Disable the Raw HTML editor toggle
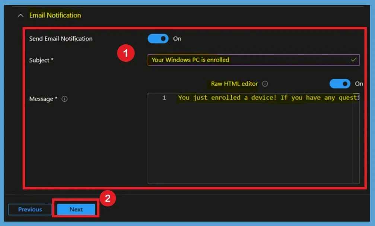Image resolution: width=375 pixels, height=226 pixels. (x=340, y=84)
